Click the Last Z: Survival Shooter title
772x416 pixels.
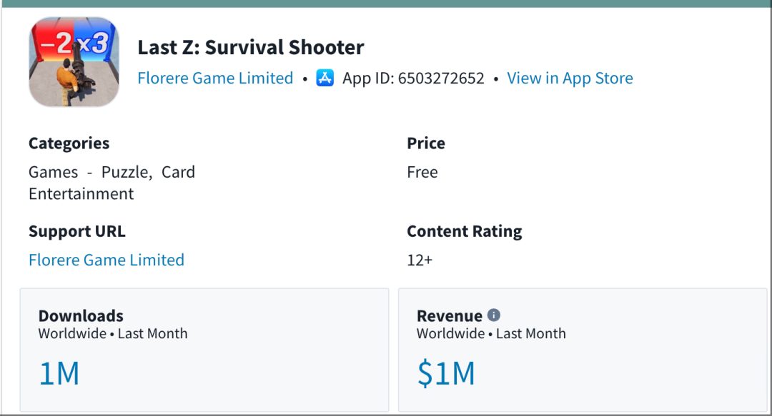click(x=251, y=48)
